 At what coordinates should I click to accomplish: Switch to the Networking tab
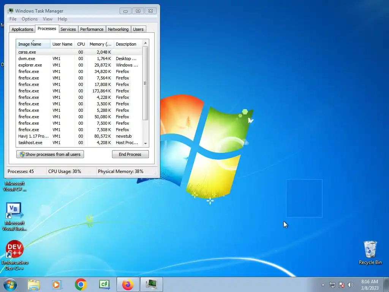[119, 29]
